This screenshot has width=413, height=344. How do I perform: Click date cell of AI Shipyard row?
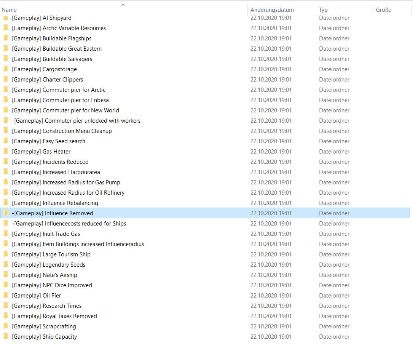point(271,18)
